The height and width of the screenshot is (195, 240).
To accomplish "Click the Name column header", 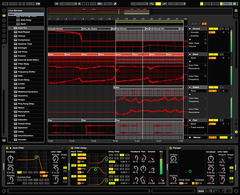I will [26, 14].
